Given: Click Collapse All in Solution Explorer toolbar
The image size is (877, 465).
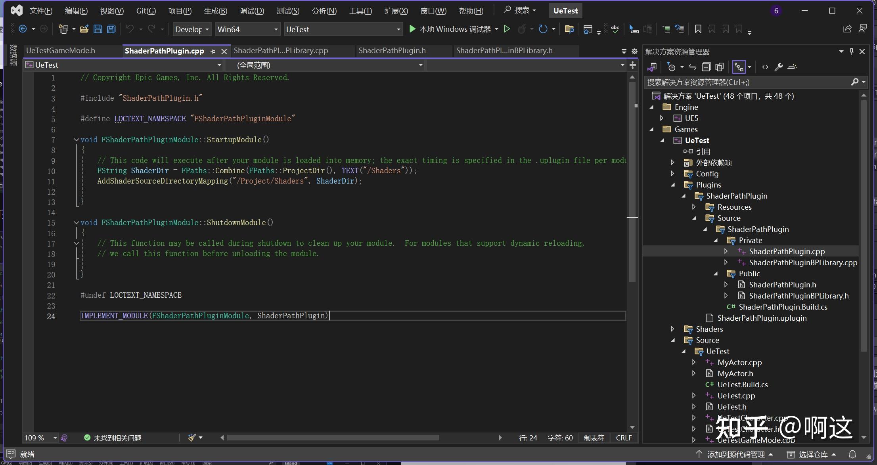Looking at the screenshot, I should click(706, 67).
